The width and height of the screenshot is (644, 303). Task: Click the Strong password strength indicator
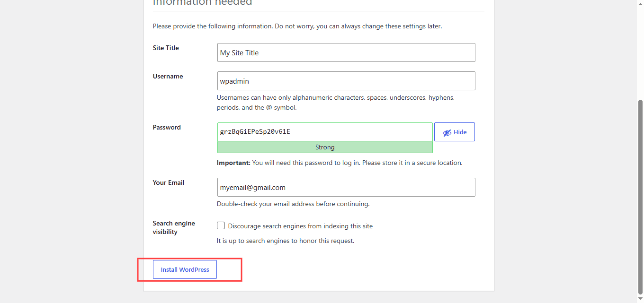pyautogui.click(x=325, y=147)
